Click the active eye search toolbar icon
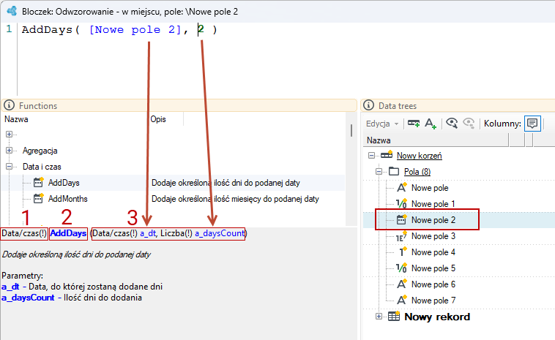 452,123
